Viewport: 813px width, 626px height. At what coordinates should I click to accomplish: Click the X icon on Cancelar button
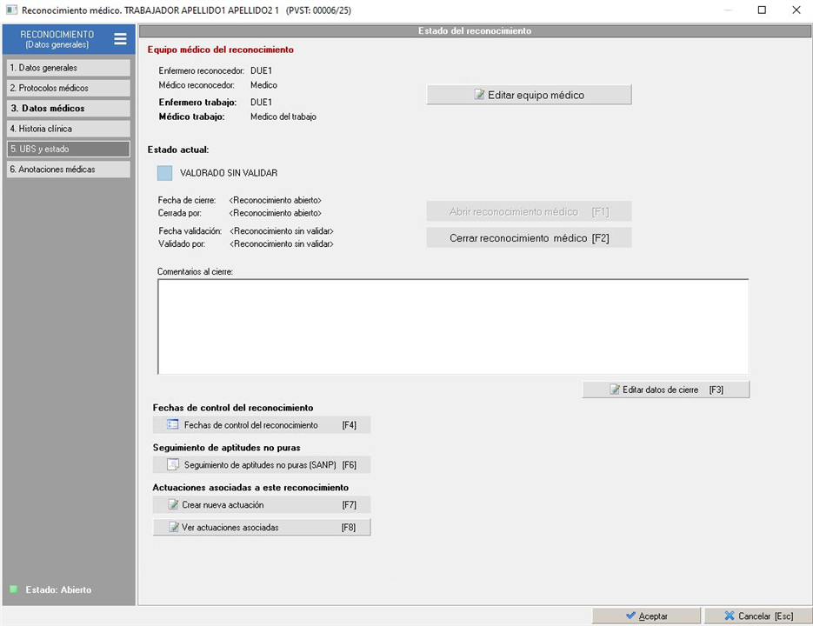pyautogui.click(x=730, y=616)
